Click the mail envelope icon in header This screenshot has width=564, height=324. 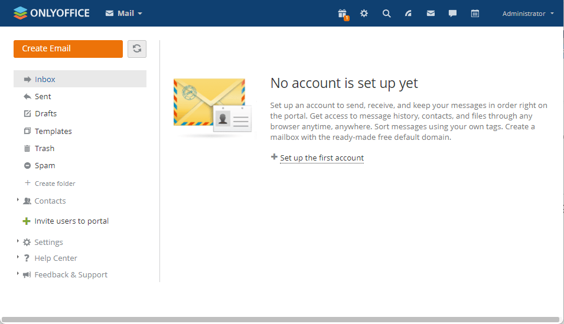click(431, 14)
